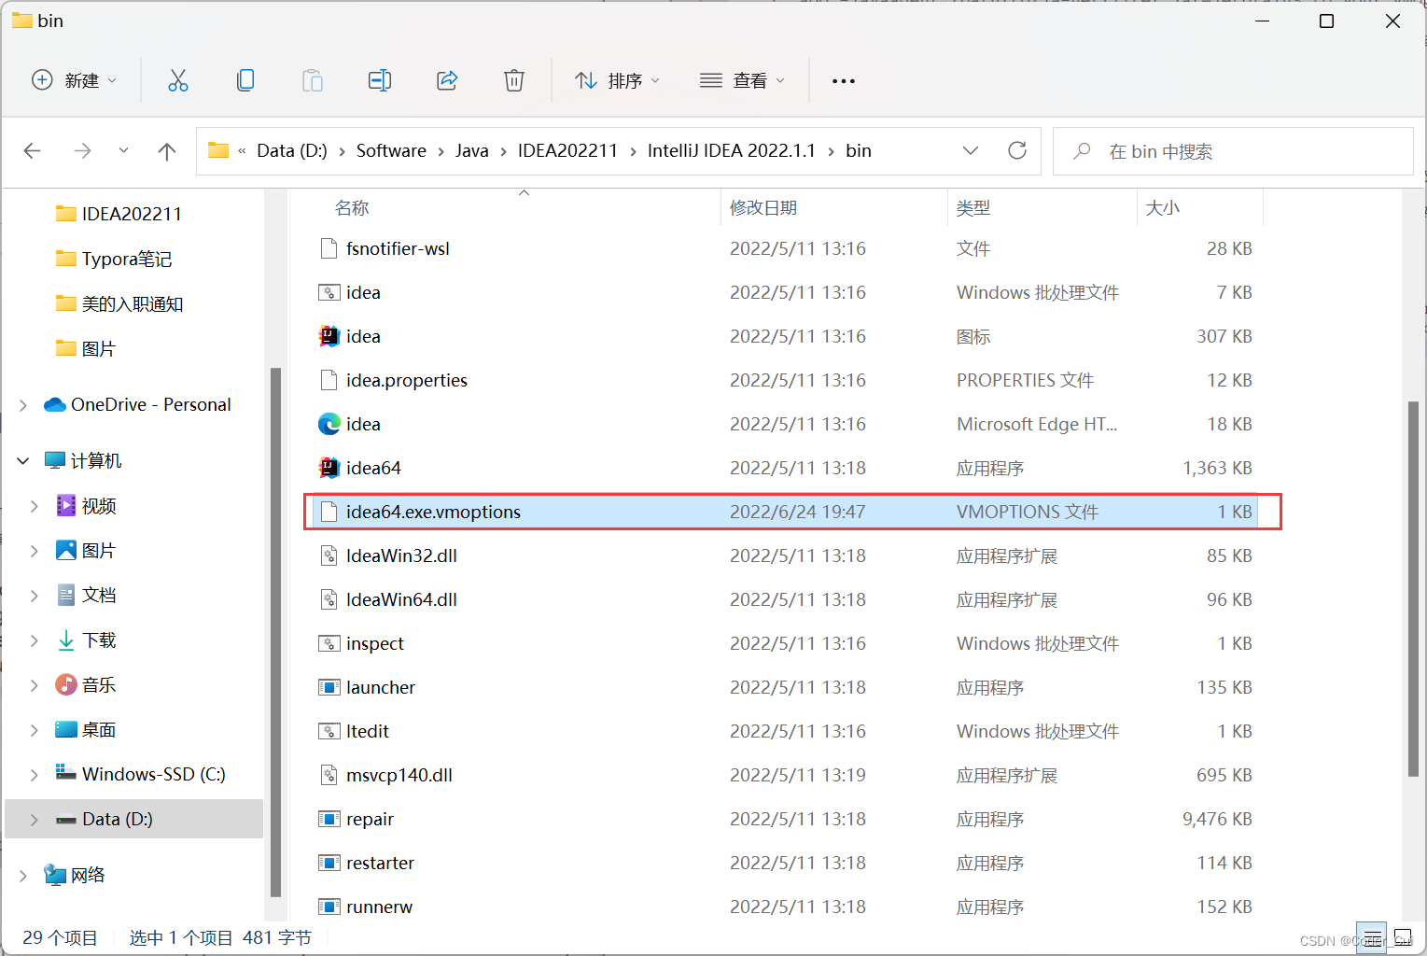1427x956 pixels.
Task: Switch to large icons view in status bar
Action: click(x=1403, y=936)
